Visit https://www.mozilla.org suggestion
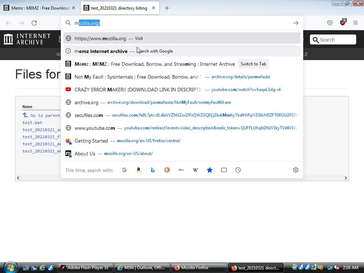The height and width of the screenshot is (273, 364). (x=182, y=38)
